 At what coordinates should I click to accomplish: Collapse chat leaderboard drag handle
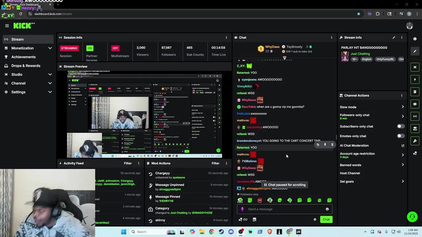pos(285,58)
